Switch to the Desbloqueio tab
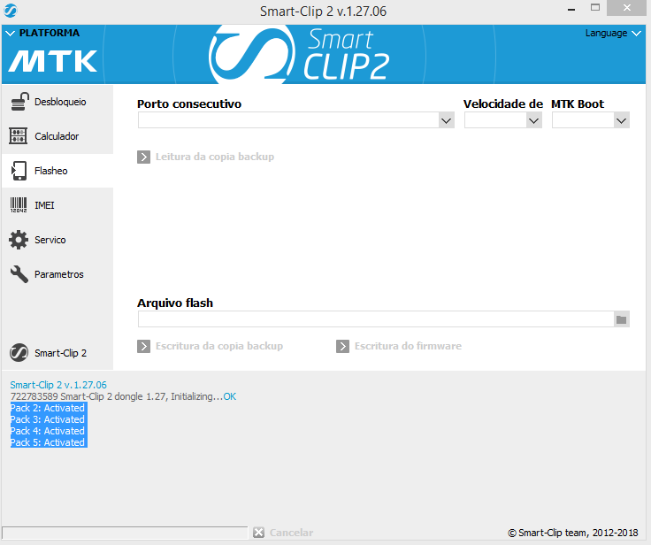This screenshot has height=545, width=651. 57,102
